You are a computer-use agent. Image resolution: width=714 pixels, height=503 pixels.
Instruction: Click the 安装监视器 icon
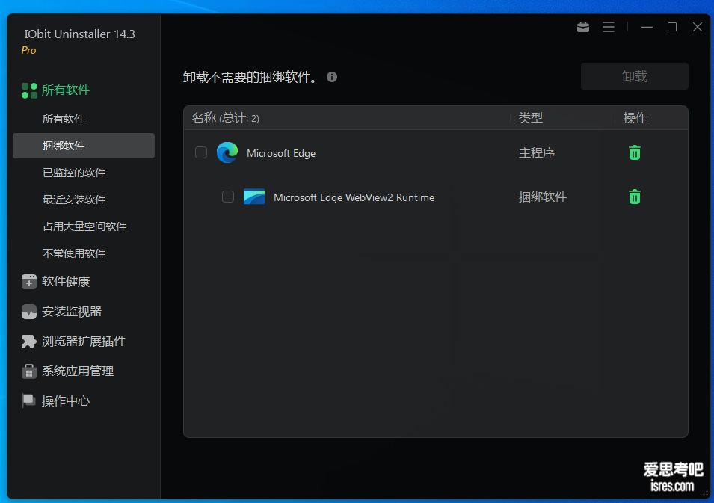pyautogui.click(x=29, y=312)
